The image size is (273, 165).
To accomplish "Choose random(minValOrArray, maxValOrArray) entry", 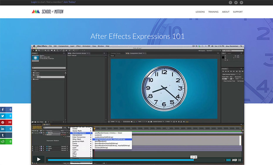I will (x=112, y=139).
